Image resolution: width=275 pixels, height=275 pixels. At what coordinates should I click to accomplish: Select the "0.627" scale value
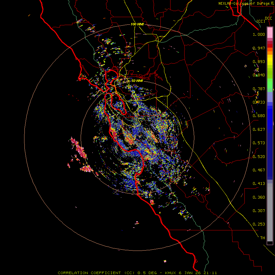click(x=259, y=130)
